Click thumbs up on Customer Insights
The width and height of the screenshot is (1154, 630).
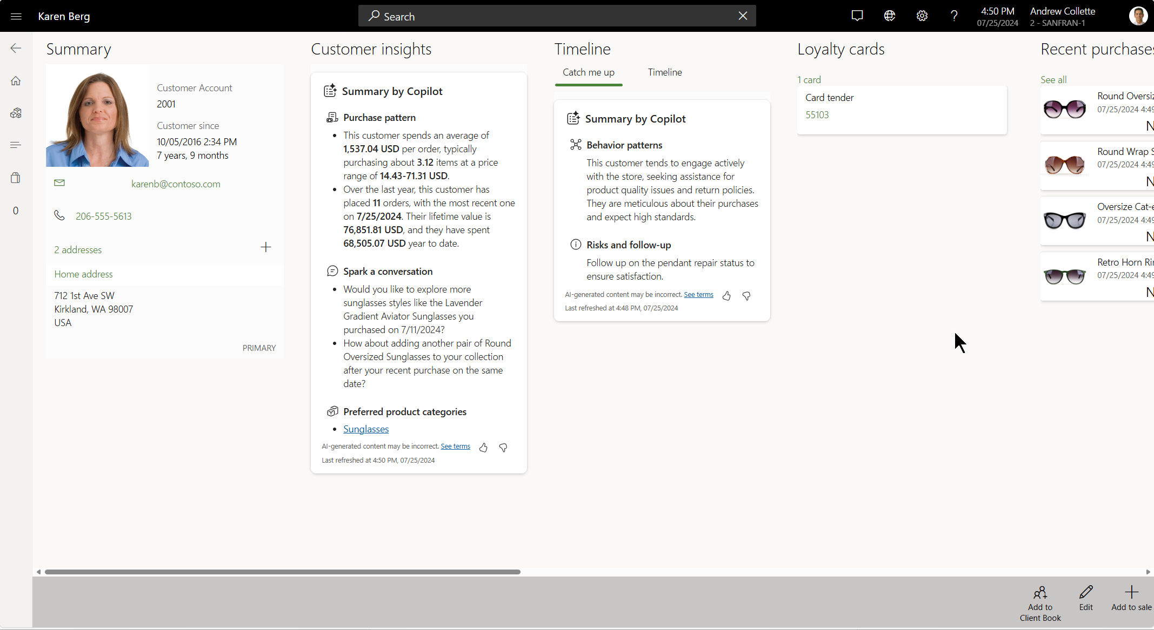point(484,446)
